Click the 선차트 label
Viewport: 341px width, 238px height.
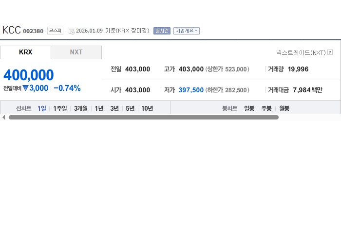pos(24,108)
